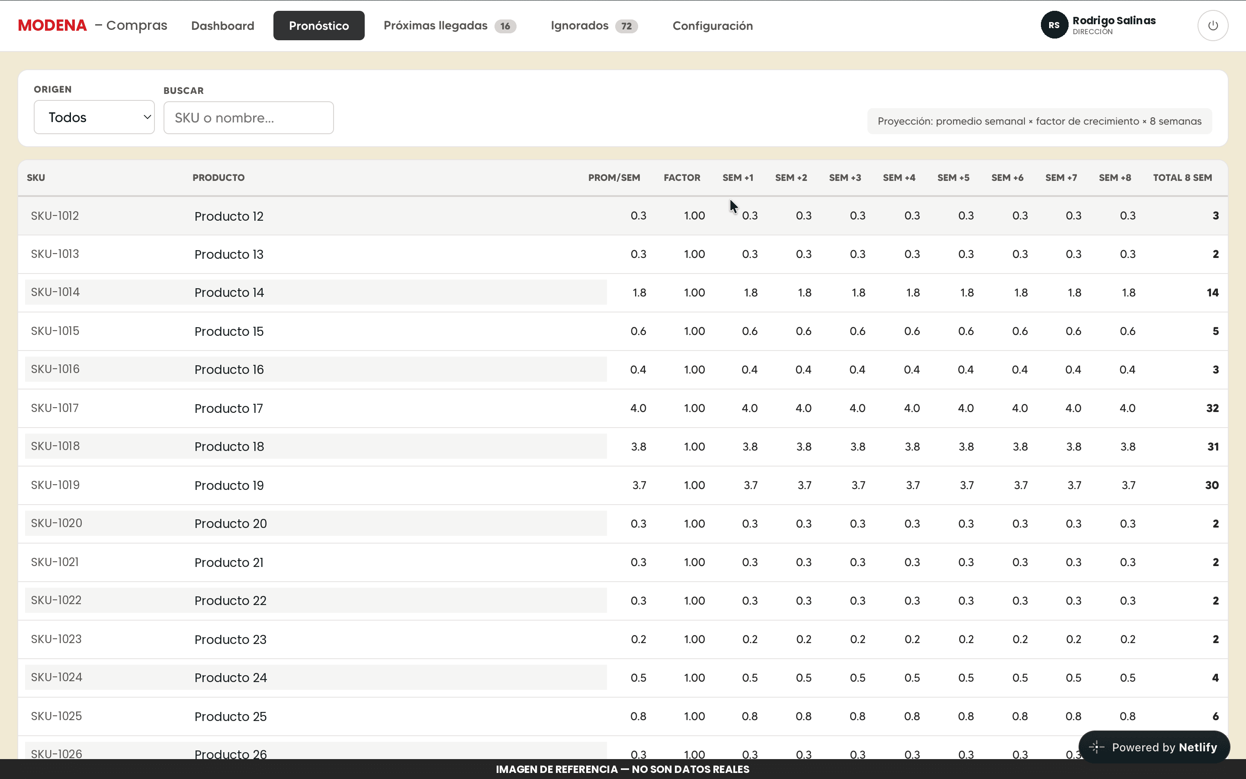This screenshot has width=1246, height=779.
Task: Click the PROM/SEM column header
Action: point(614,178)
